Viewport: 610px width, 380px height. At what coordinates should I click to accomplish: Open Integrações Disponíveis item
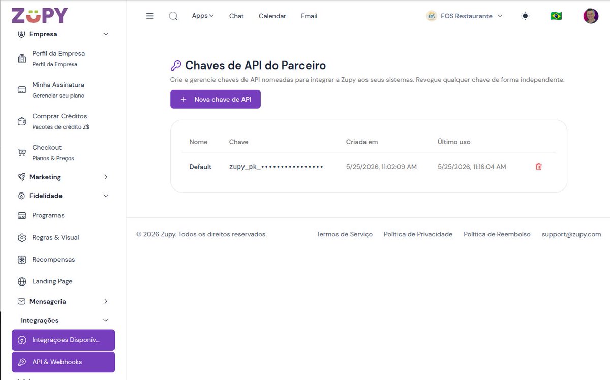64,340
